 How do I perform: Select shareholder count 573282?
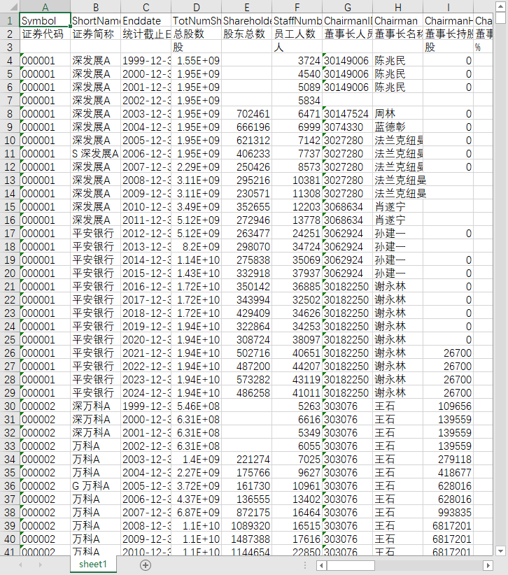pyautogui.click(x=246, y=380)
